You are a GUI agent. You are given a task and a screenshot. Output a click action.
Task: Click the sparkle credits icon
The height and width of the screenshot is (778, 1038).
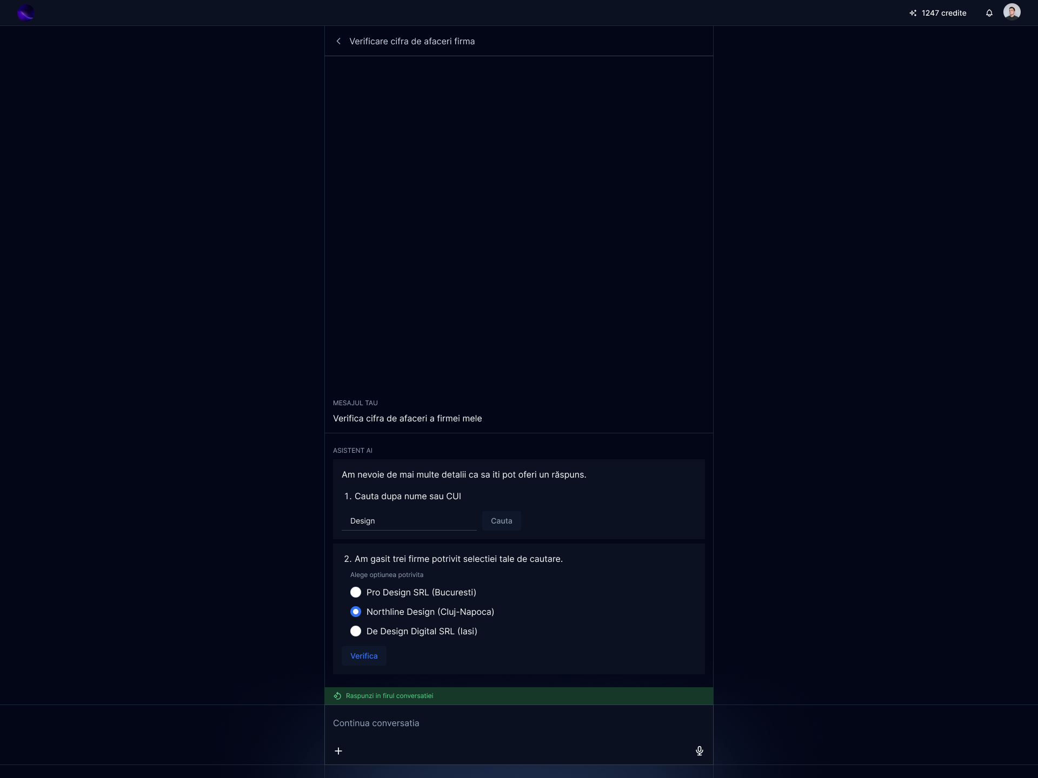click(913, 13)
